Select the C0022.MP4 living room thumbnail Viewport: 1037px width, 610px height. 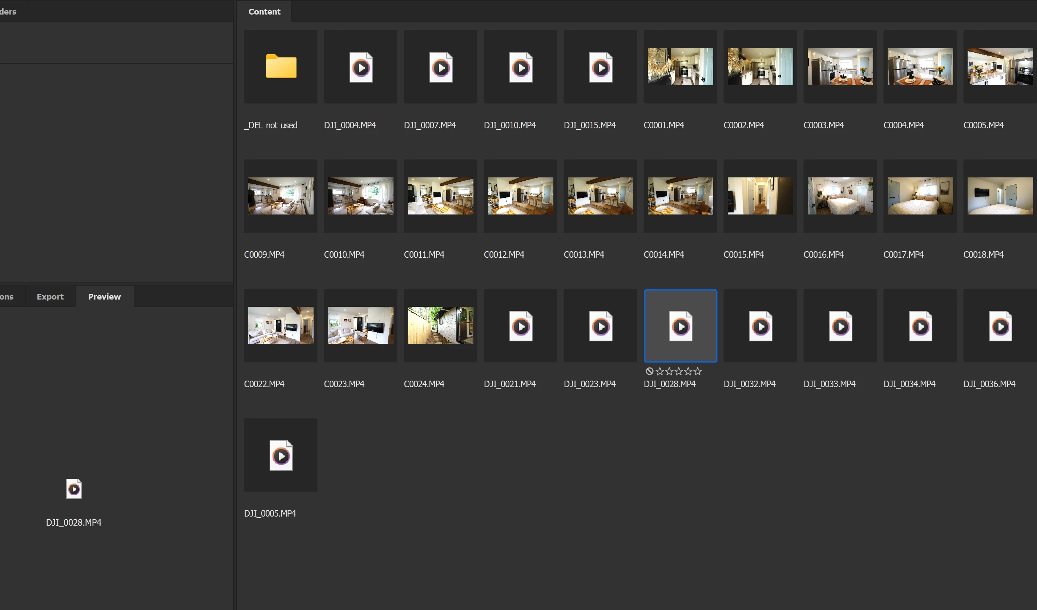281,325
